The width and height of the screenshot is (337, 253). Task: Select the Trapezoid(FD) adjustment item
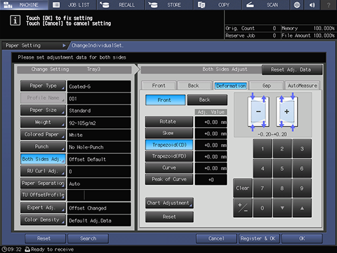tap(169, 156)
